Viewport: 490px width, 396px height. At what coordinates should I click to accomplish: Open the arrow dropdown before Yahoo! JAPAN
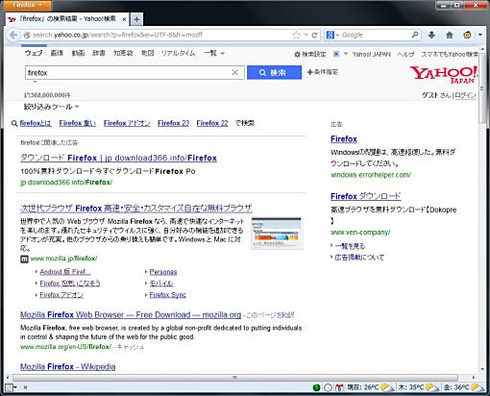[346, 54]
